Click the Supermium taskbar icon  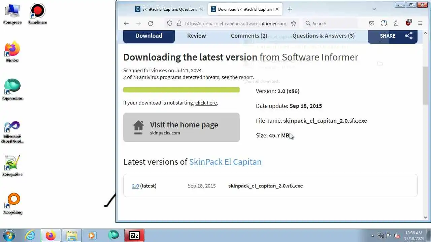pos(113,235)
